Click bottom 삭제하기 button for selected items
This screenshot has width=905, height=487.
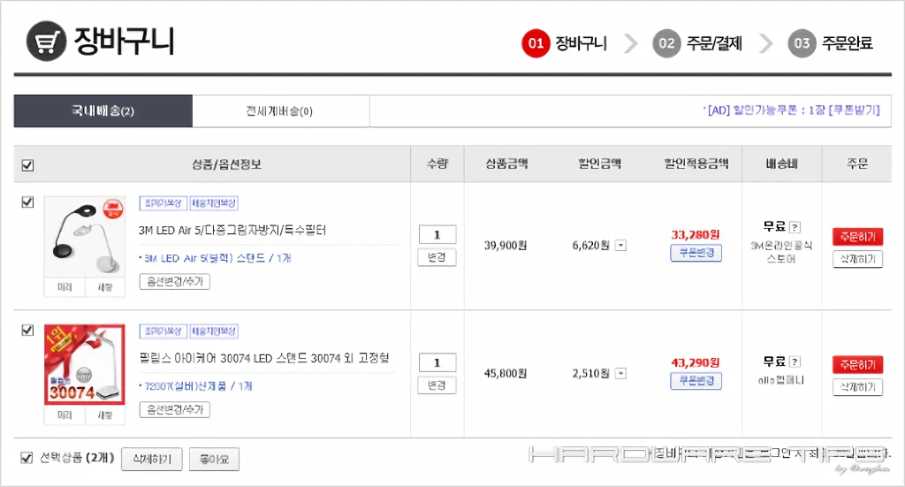point(152,460)
